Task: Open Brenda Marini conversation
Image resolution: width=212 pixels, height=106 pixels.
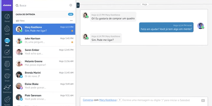Action: tap(44, 75)
